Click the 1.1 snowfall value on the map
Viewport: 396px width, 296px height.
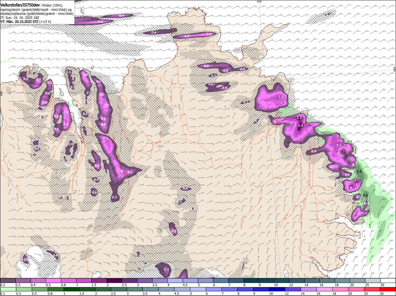click(x=105, y=139)
